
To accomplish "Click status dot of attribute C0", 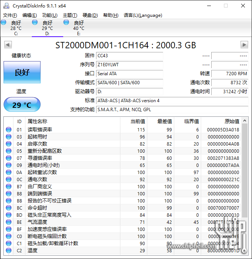I will (9, 236).
